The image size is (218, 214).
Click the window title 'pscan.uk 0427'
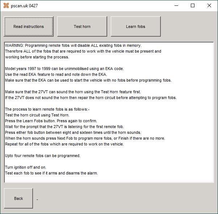point(24,6)
